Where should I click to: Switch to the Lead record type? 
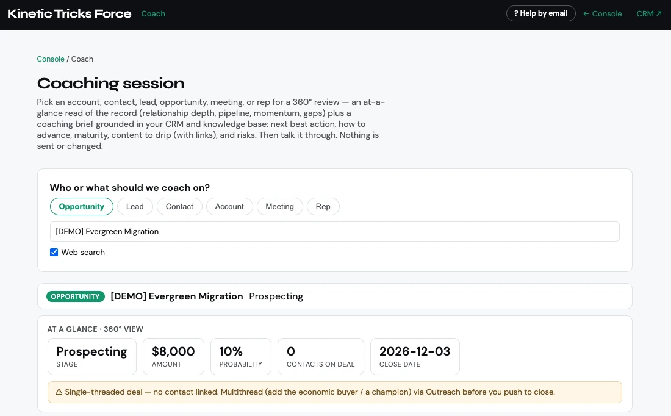click(x=135, y=206)
